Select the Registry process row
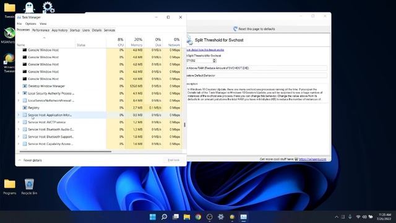 click(x=98, y=108)
